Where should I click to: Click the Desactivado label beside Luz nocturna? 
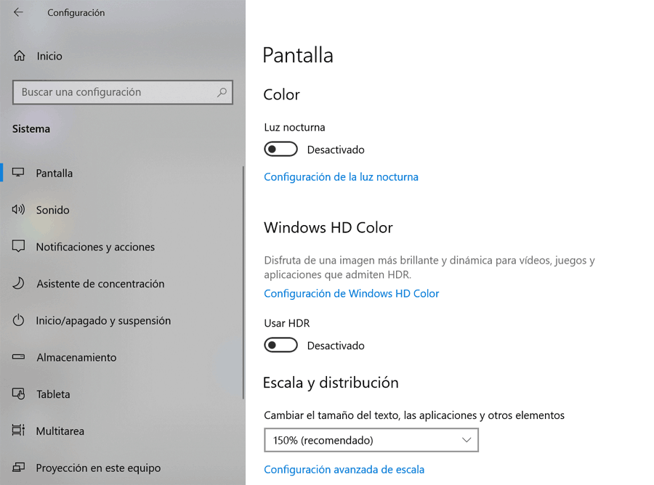click(336, 150)
